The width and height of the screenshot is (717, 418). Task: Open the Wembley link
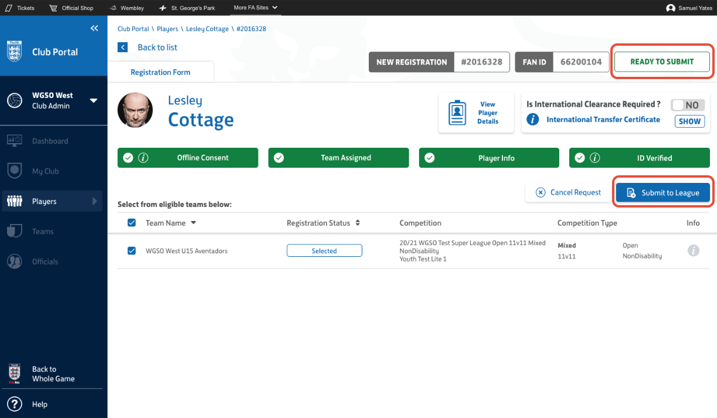coord(127,8)
